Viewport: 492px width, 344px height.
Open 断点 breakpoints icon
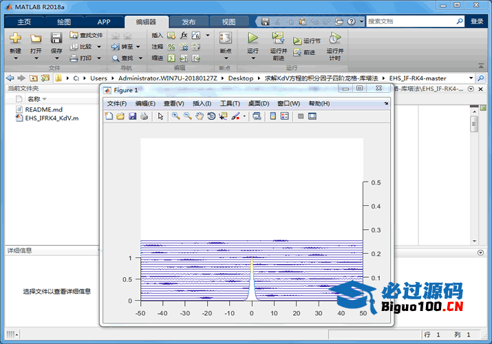tap(226, 38)
